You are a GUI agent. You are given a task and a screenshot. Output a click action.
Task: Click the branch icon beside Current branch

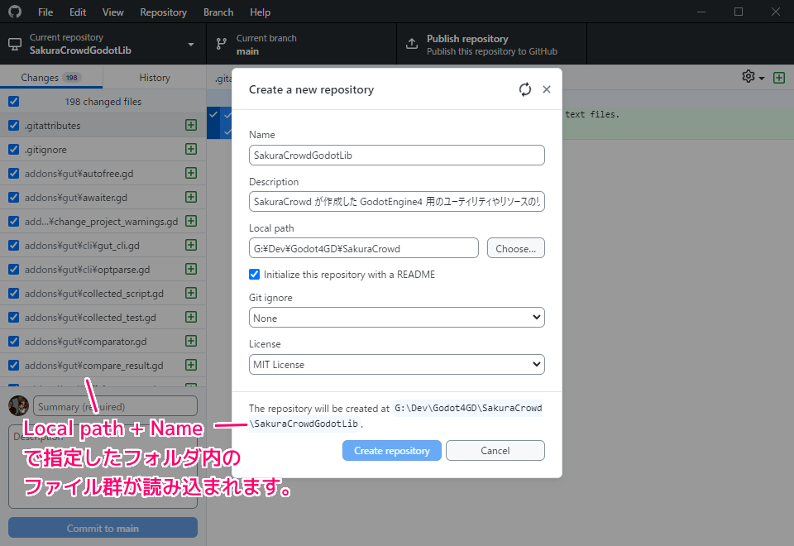tap(222, 44)
